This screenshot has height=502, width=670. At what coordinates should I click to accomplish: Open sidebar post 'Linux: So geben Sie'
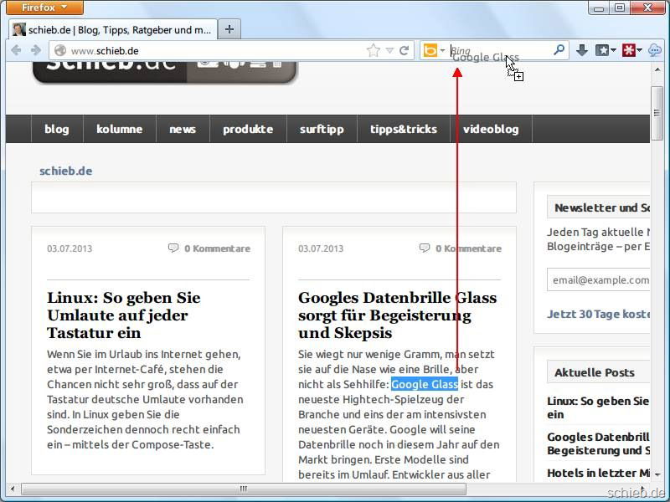598,407
